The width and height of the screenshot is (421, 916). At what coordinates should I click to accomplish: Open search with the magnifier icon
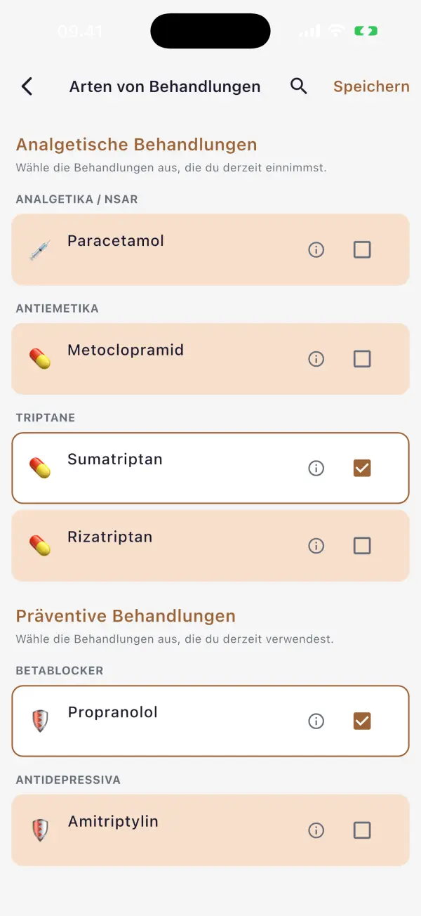[x=299, y=86]
